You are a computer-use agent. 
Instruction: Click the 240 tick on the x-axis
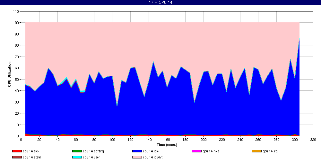click(240, 140)
